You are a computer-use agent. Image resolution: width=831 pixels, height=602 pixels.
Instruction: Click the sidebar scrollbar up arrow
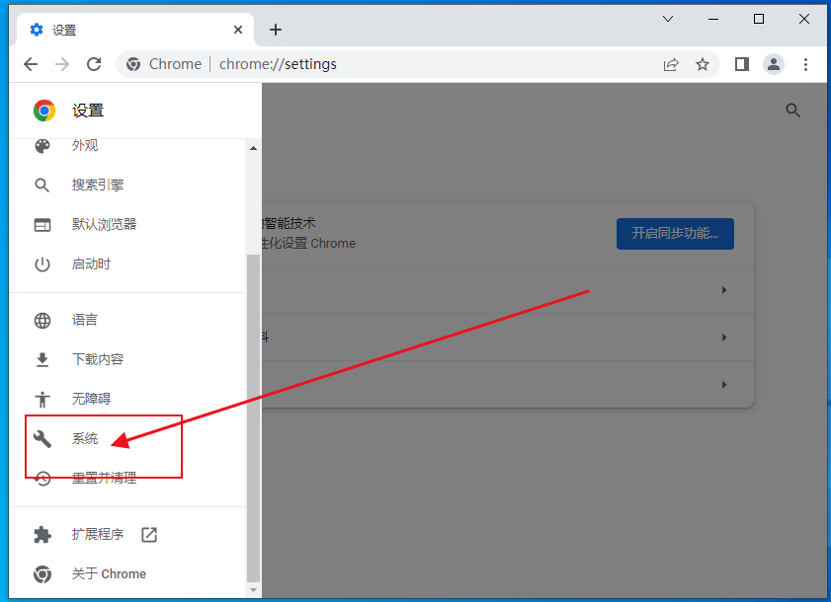253,148
